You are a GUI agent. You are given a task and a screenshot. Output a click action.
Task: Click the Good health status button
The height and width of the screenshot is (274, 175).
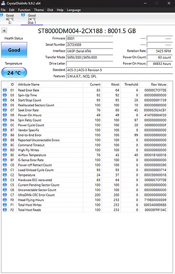[14, 50]
